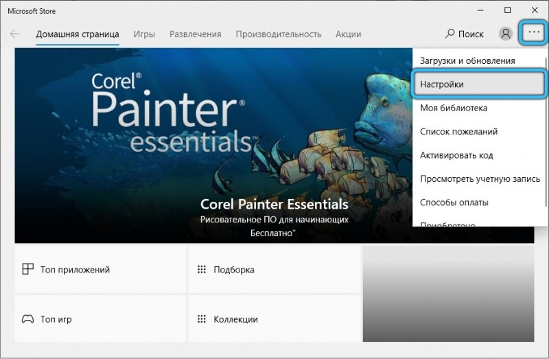
Task: Open the Топ приложений tile label
Action: point(75,270)
